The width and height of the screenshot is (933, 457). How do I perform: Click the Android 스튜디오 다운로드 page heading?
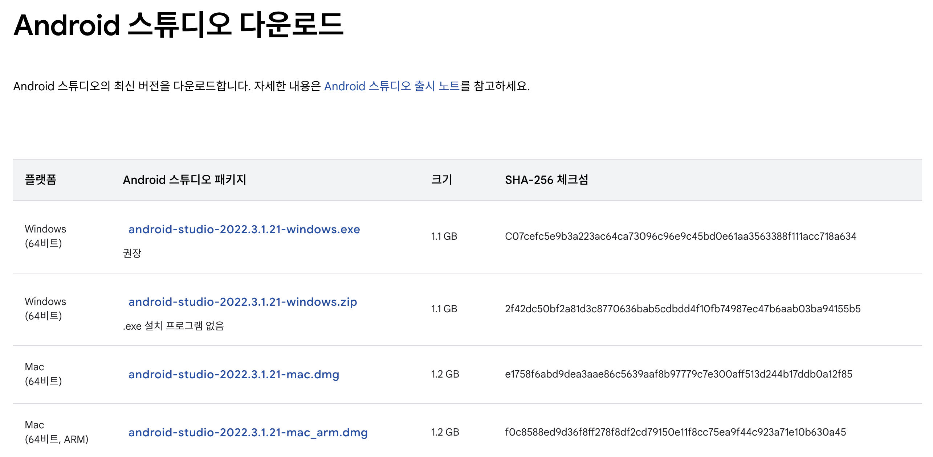point(178,25)
